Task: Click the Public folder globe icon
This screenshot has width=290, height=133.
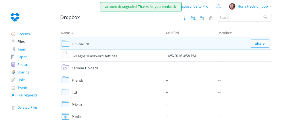Action: (x=65, y=117)
